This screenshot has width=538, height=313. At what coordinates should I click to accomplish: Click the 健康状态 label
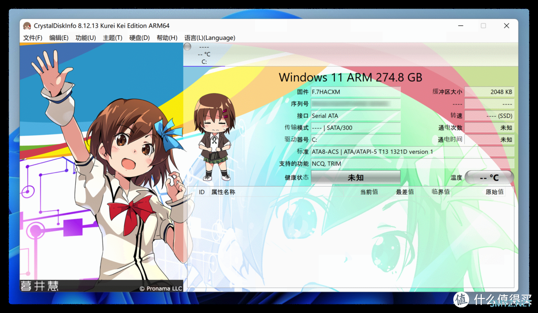[x=296, y=177]
